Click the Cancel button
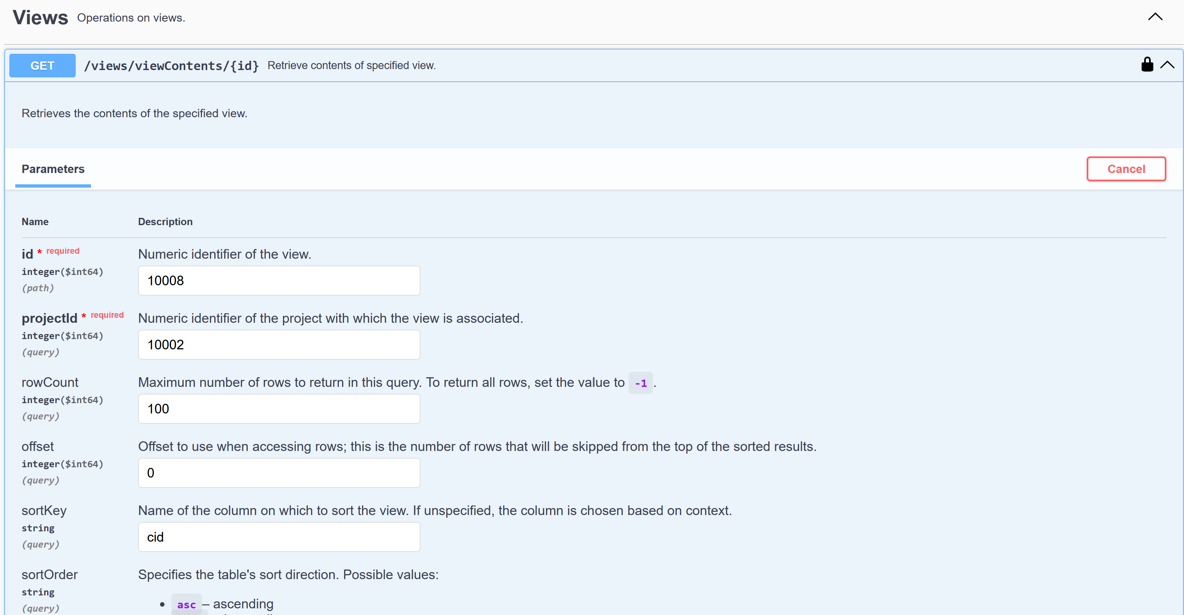The width and height of the screenshot is (1184, 615). click(x=1126, y=169)
